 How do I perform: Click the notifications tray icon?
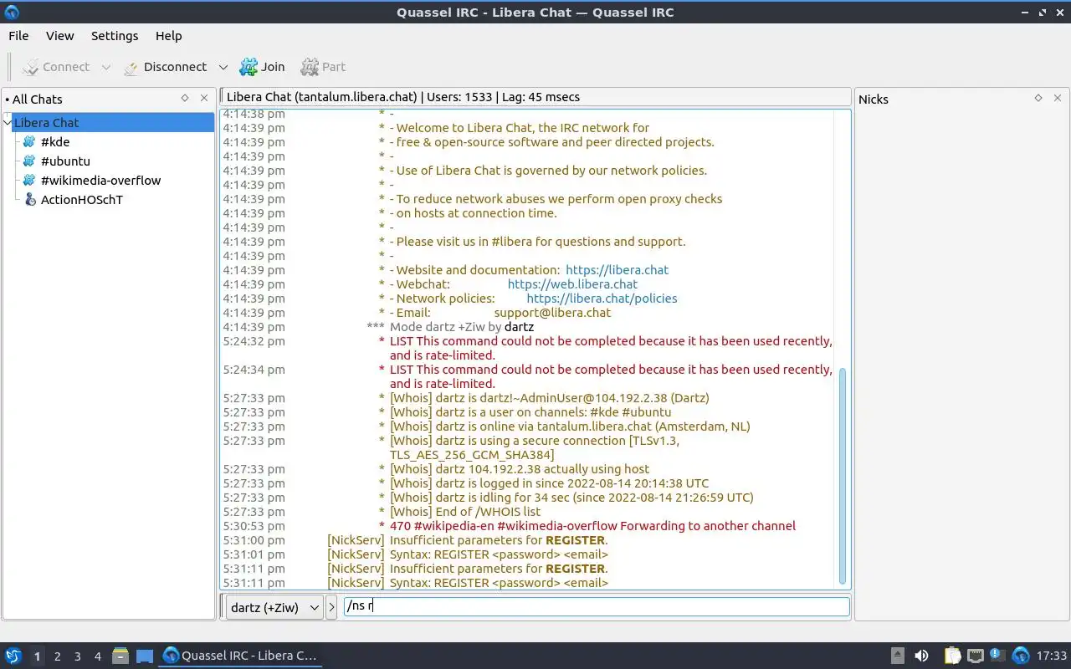click(997, 656)
